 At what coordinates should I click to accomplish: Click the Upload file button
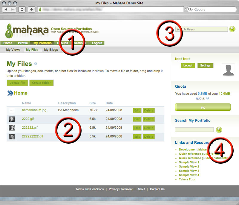coord(17,83)
